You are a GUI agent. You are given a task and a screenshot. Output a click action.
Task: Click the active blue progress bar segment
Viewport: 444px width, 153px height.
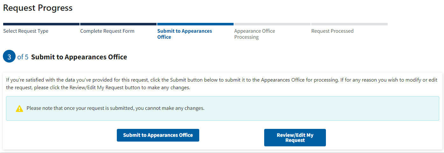[195, 24]
